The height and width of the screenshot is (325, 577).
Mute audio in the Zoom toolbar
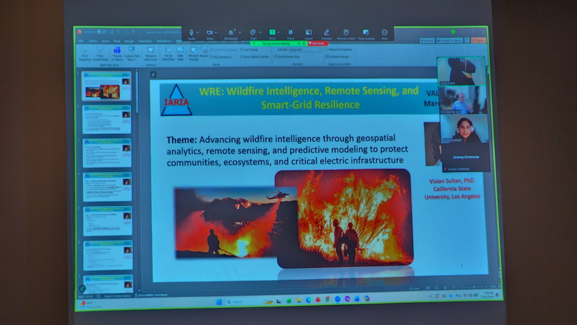coord(191,33)
